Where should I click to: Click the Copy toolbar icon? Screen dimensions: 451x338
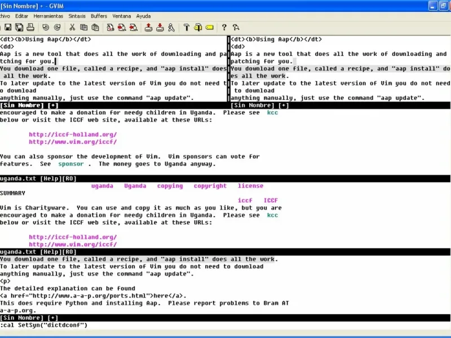pyautogui.click(x=83, y=27)
